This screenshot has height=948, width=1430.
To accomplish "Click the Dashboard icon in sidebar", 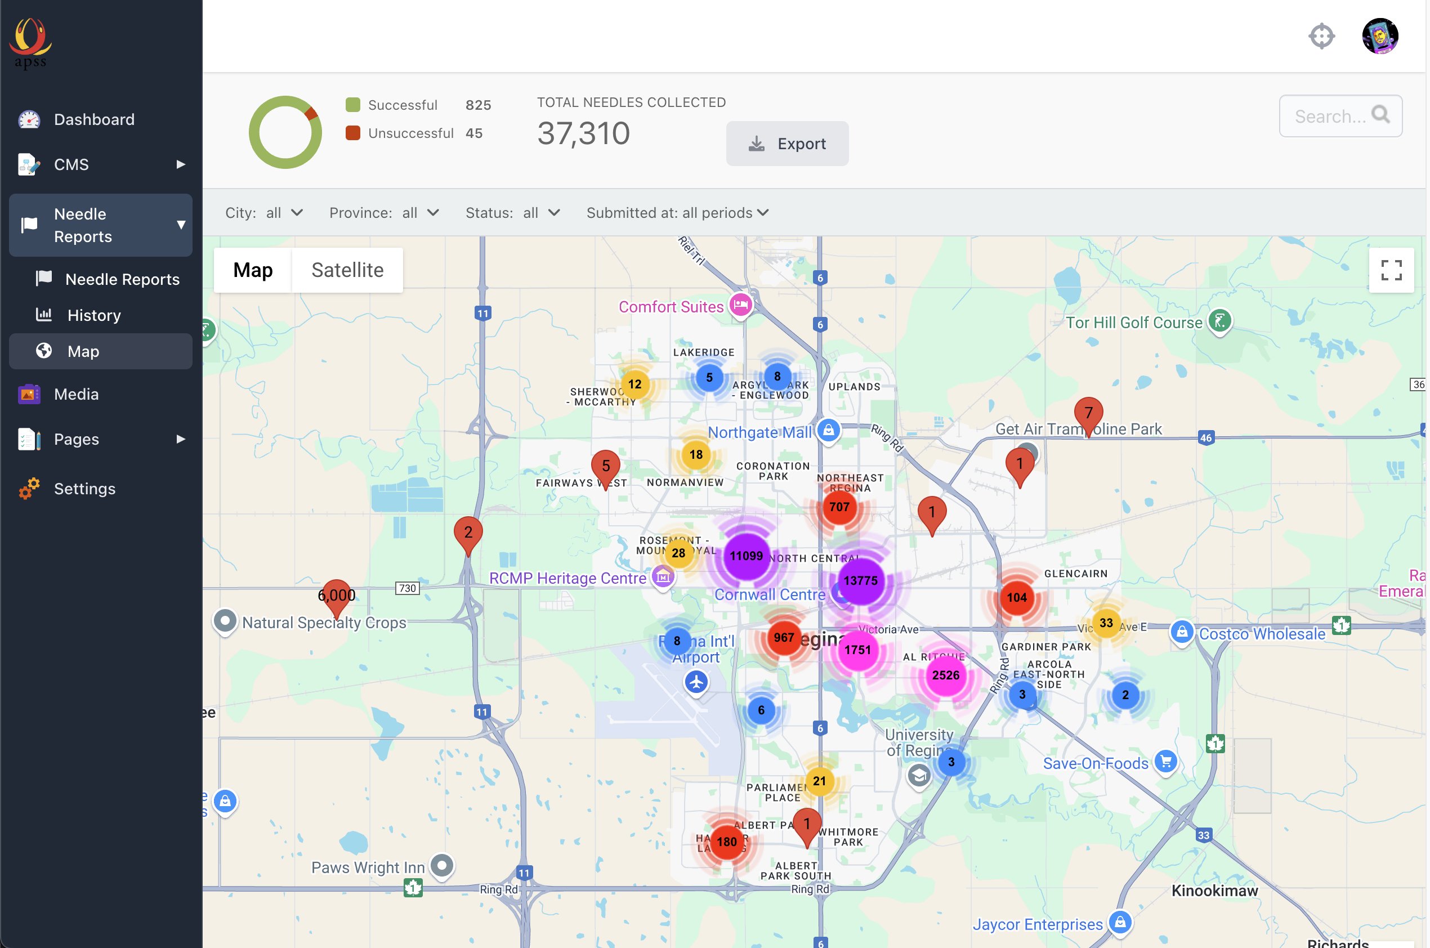I will coord(29,119).
